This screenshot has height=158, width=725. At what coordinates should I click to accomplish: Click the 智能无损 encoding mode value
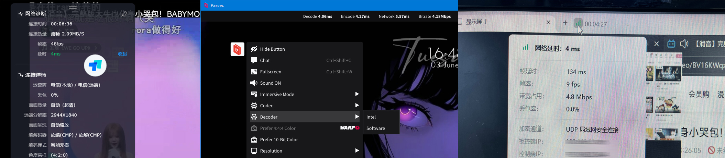(60, 145)
